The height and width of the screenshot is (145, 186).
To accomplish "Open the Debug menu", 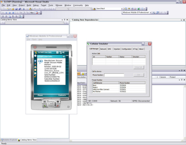I will 36,5.
